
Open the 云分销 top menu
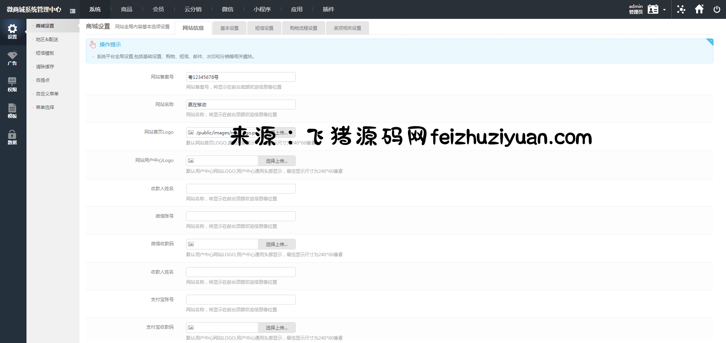tap(193, 9)
